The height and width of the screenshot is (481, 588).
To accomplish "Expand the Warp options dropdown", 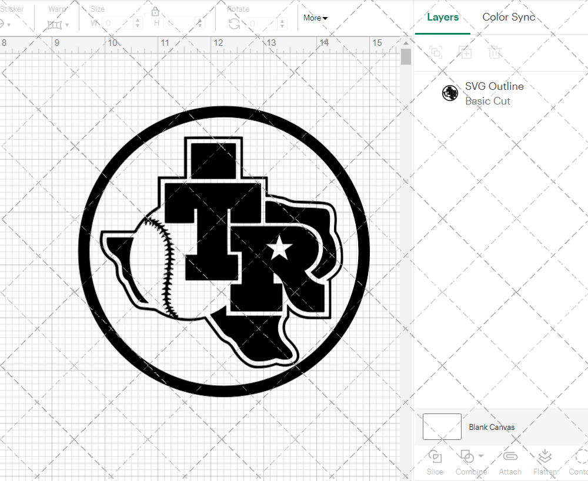I will (x=66, y=25).
